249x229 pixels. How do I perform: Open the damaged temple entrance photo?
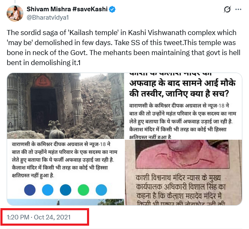65,106
